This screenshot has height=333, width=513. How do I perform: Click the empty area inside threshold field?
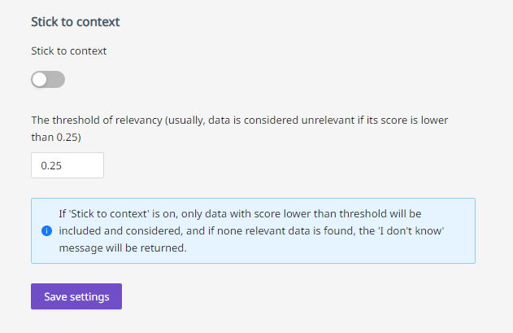pos(84,165)
